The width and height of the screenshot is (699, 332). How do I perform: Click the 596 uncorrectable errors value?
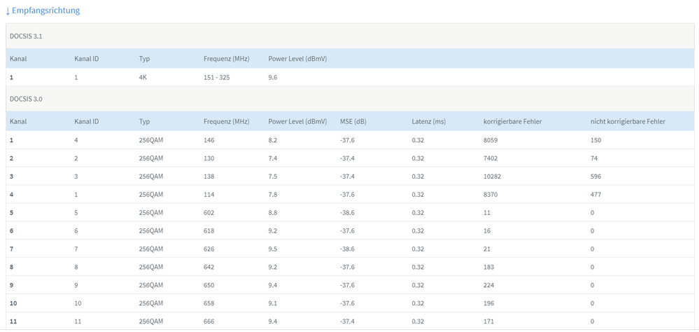(x=596, y=176)
